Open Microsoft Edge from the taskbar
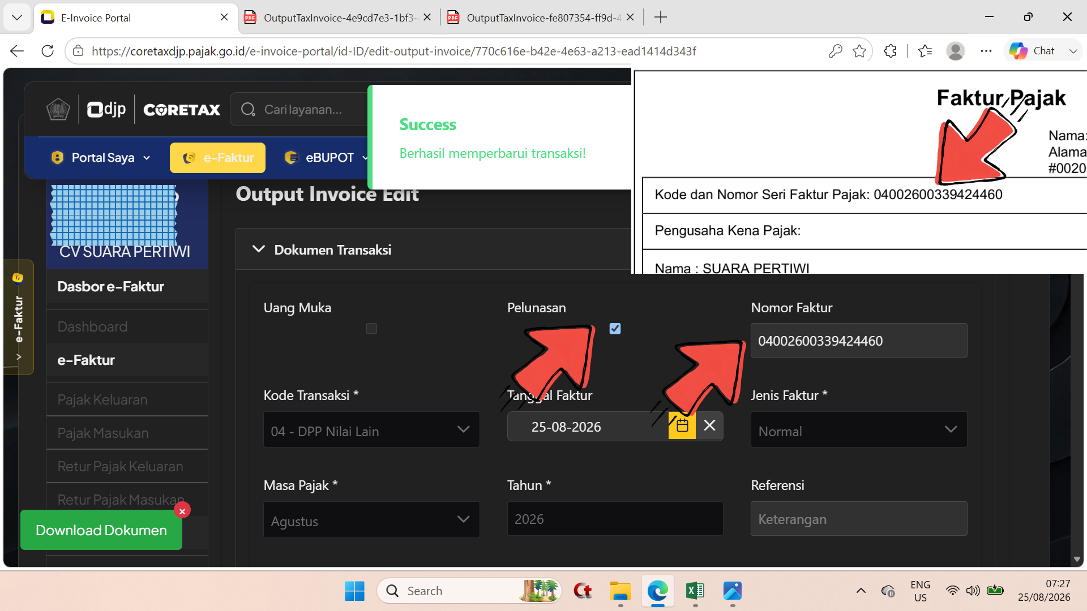Screen dimensions: 1087x611 658,591
